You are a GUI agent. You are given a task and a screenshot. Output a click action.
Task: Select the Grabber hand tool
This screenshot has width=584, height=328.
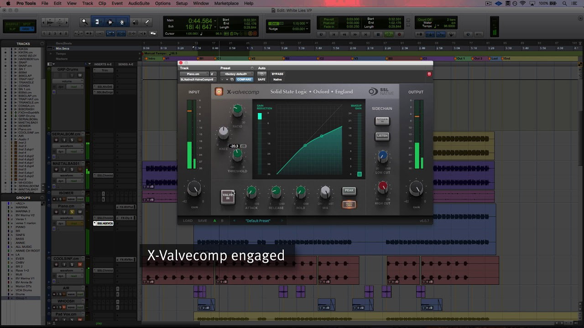[x=122, y=22]
